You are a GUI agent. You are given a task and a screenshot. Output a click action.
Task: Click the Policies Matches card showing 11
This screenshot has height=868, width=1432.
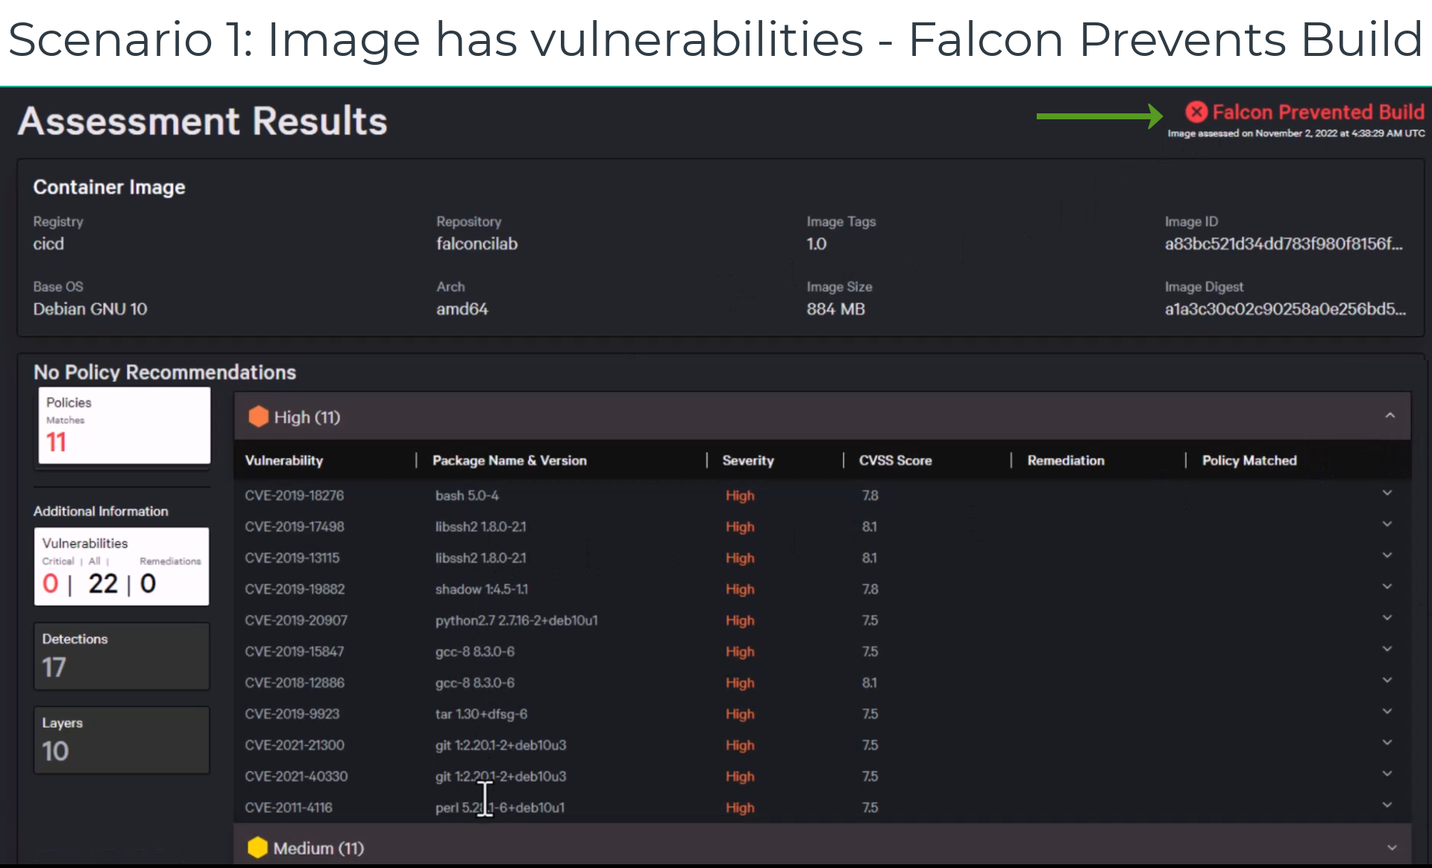[x=123, y=427]
